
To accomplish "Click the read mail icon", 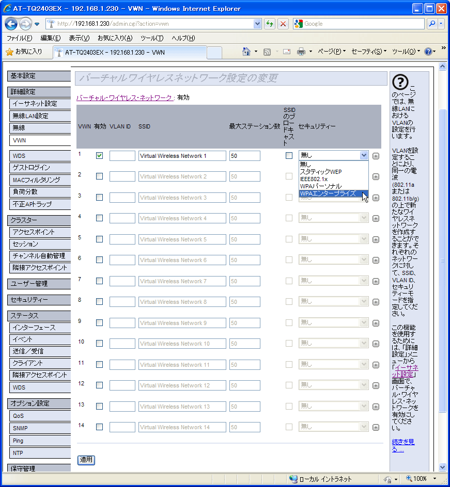I will coord(287,52).
